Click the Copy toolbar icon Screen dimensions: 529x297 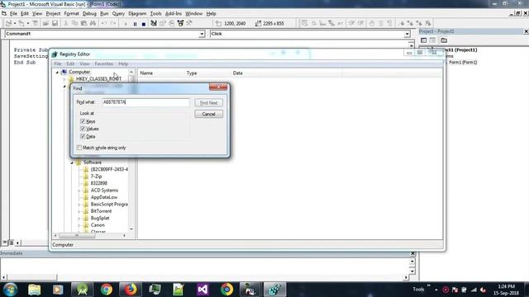click(x=74, y=23)
